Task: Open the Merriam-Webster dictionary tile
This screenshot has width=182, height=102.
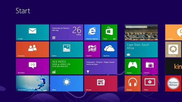Action: coord(173,83)
